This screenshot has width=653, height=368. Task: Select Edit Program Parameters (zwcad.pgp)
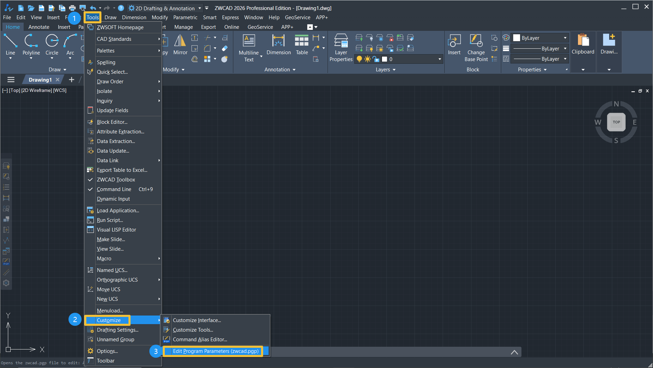point(215,351)
